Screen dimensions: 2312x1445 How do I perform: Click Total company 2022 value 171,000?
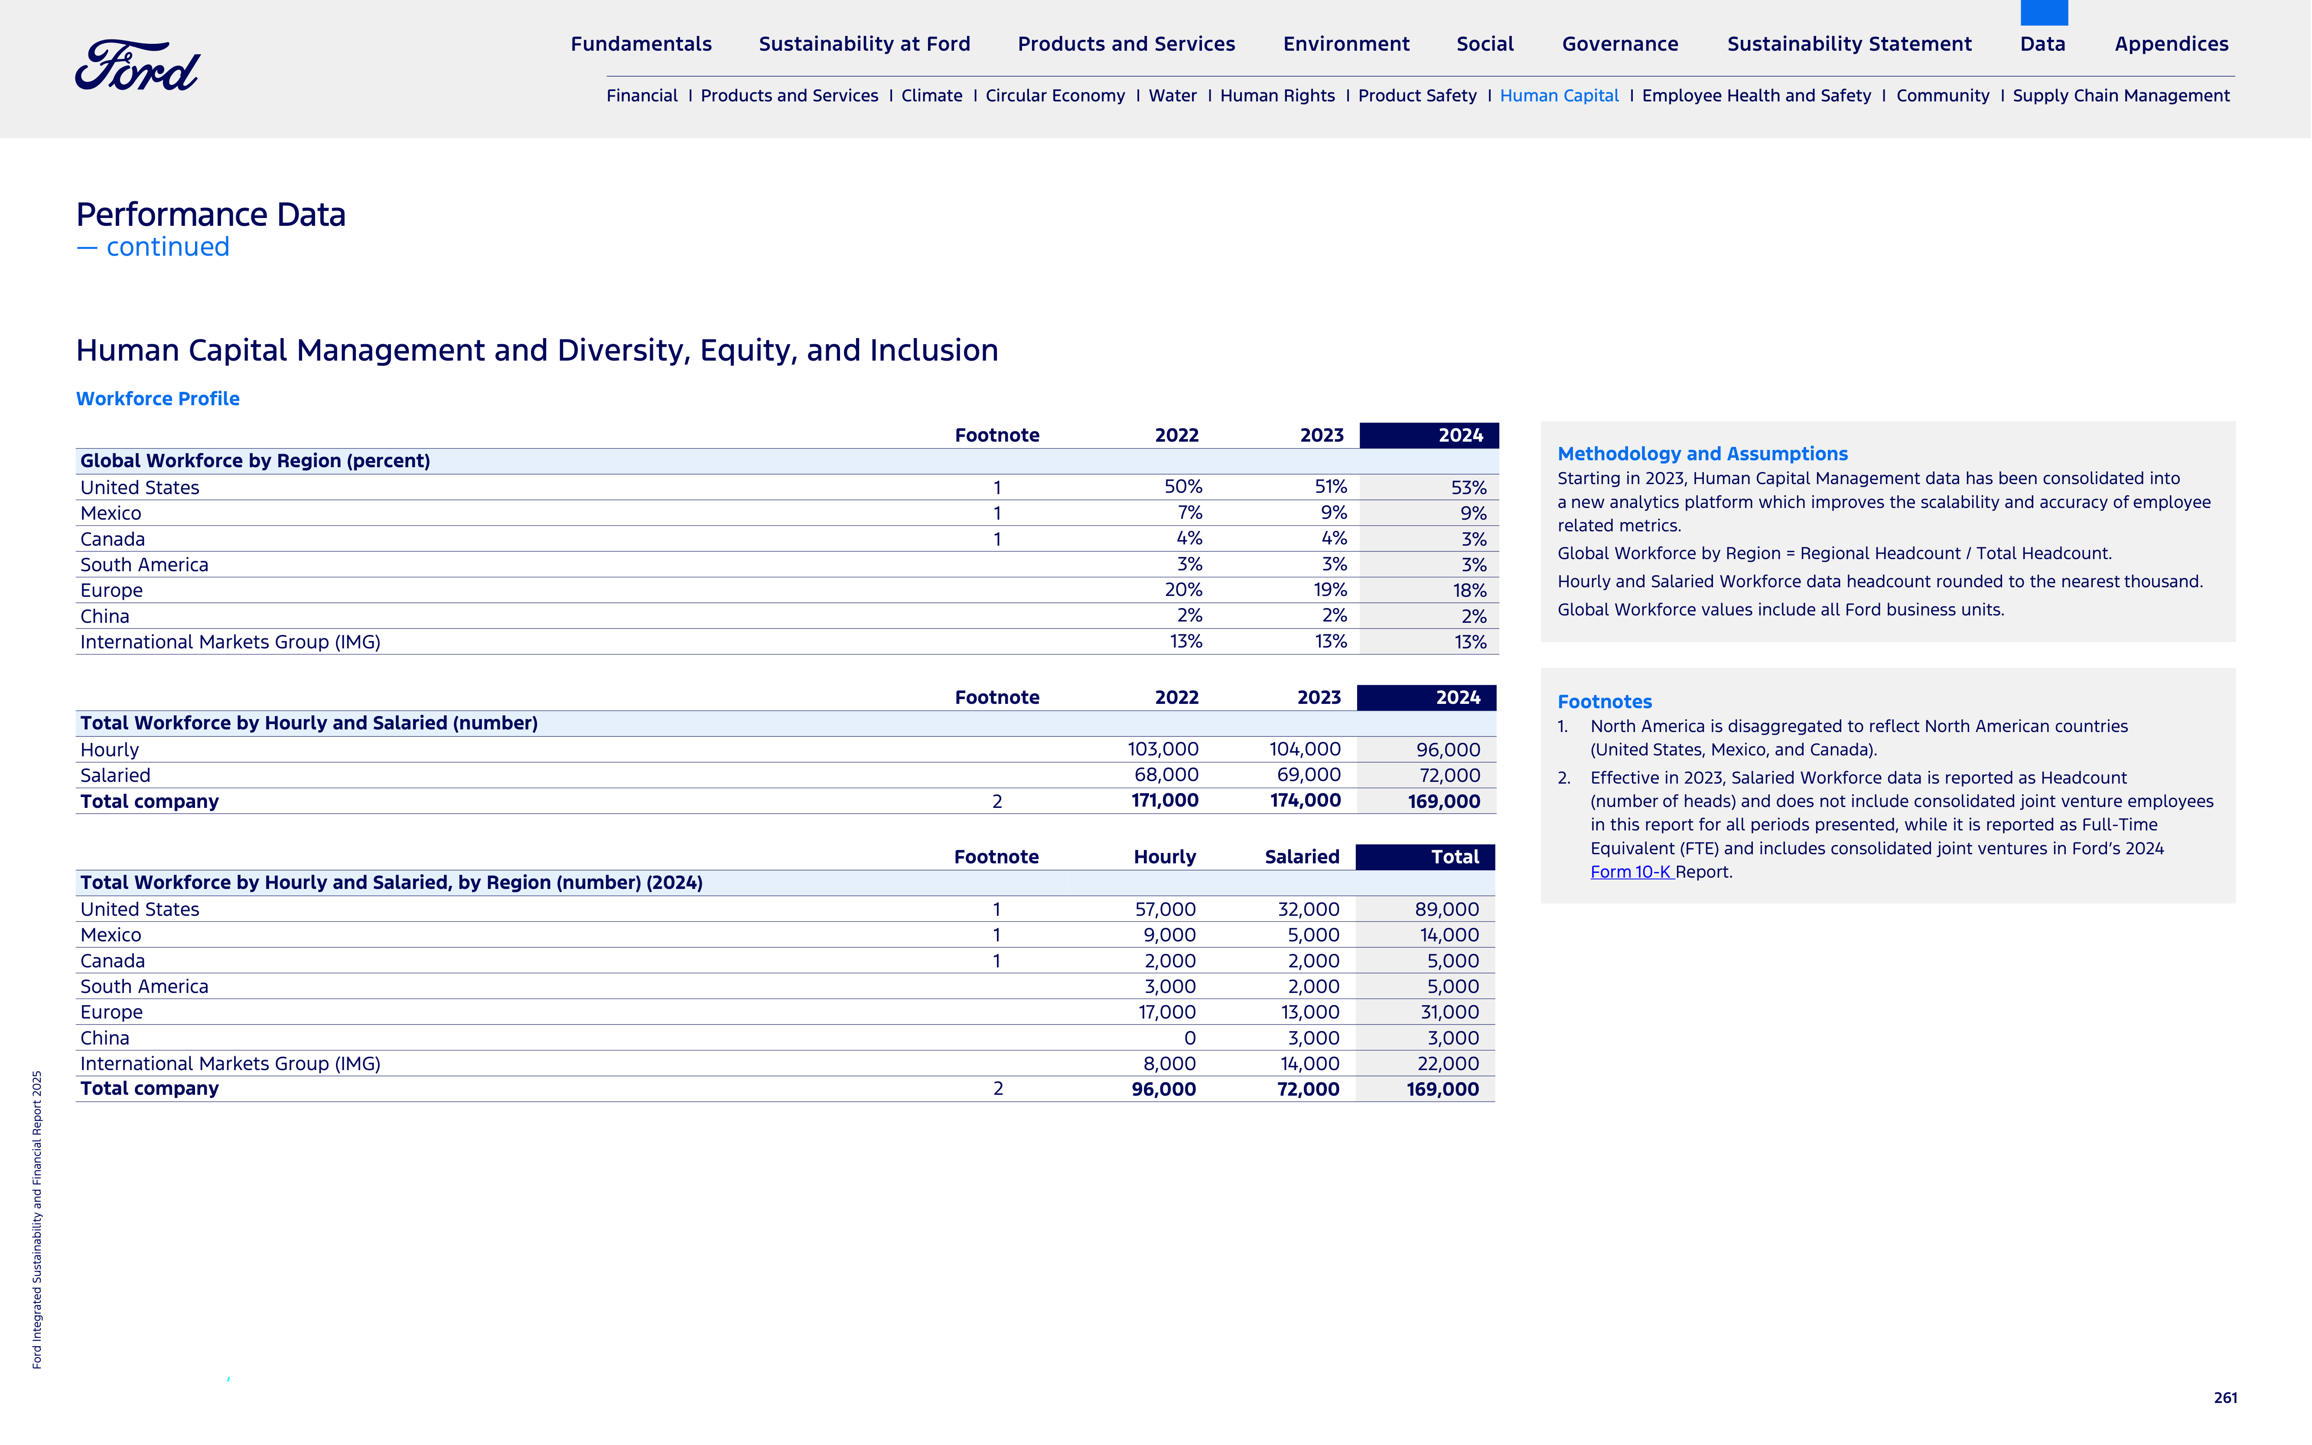(1164, 801)
